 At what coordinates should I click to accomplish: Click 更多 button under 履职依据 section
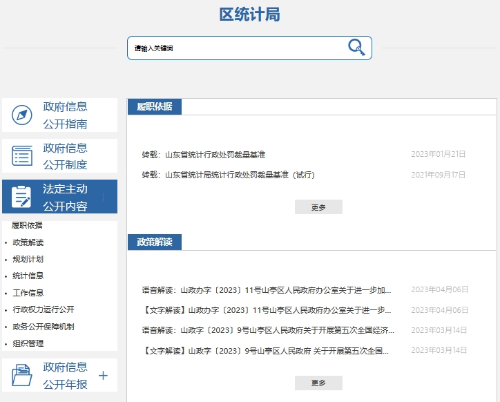(x=318, y=207)
